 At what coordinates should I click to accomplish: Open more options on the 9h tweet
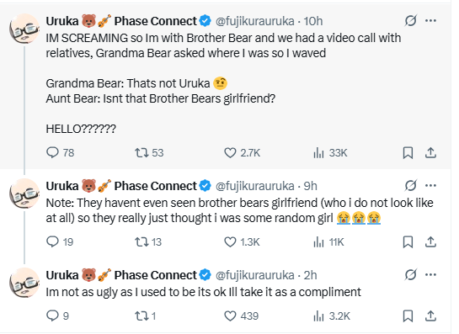tap(430, 185)
